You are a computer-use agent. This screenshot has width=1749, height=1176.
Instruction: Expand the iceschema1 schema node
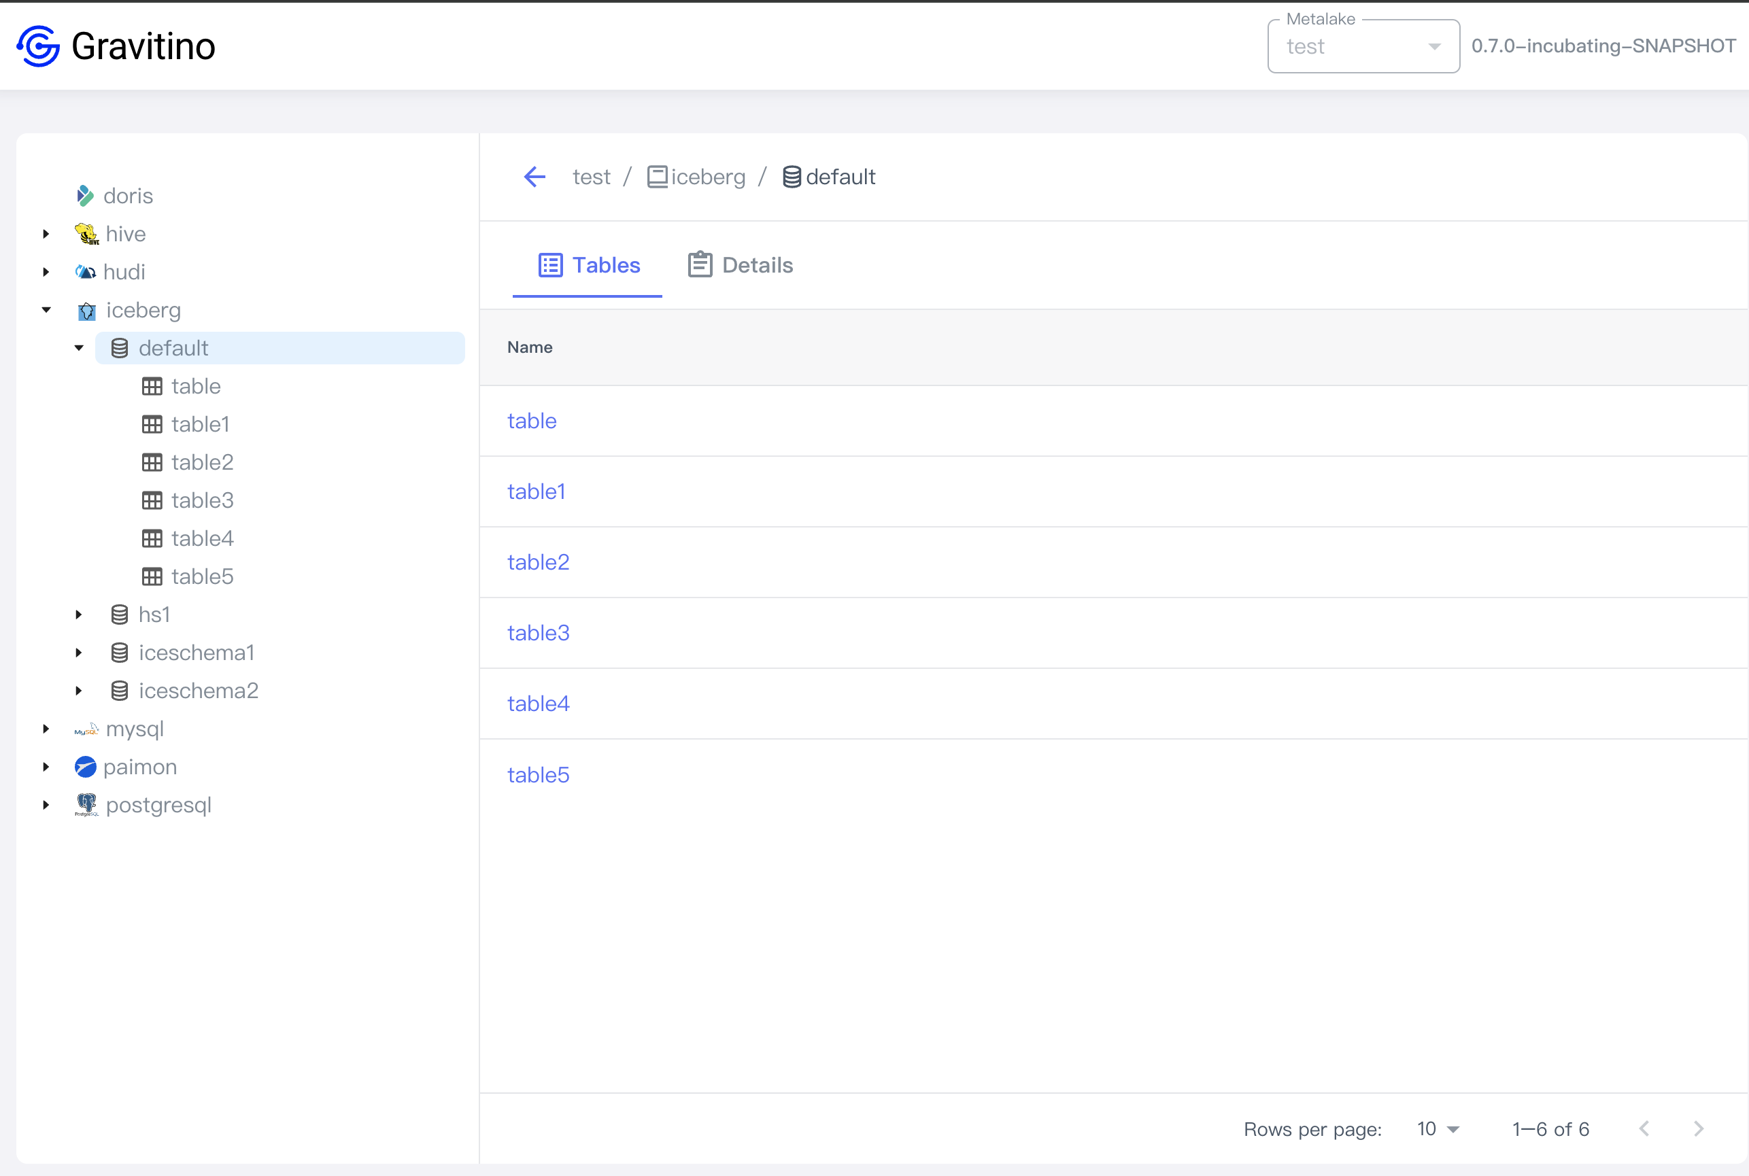(x=82, y=653)
